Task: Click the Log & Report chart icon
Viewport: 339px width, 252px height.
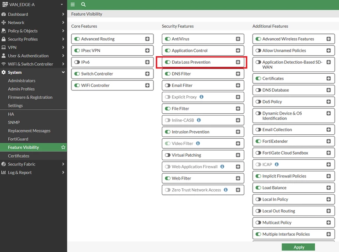Action: (x=4, y=173)
